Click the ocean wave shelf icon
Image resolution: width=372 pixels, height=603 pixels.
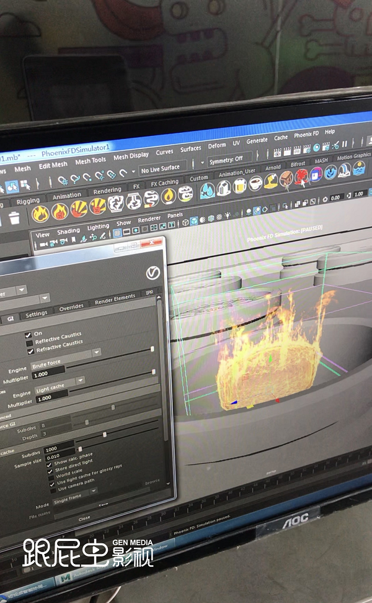coord(358,168)
